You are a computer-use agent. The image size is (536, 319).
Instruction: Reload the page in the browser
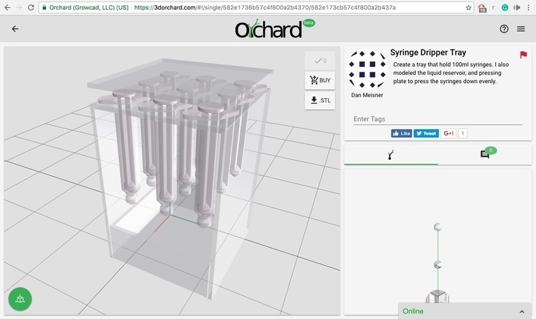[31, 7]
